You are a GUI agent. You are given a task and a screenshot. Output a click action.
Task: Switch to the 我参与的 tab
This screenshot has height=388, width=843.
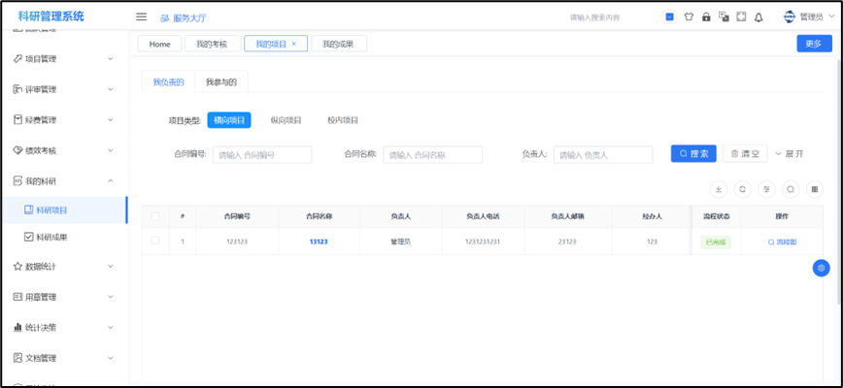[220, 82]
